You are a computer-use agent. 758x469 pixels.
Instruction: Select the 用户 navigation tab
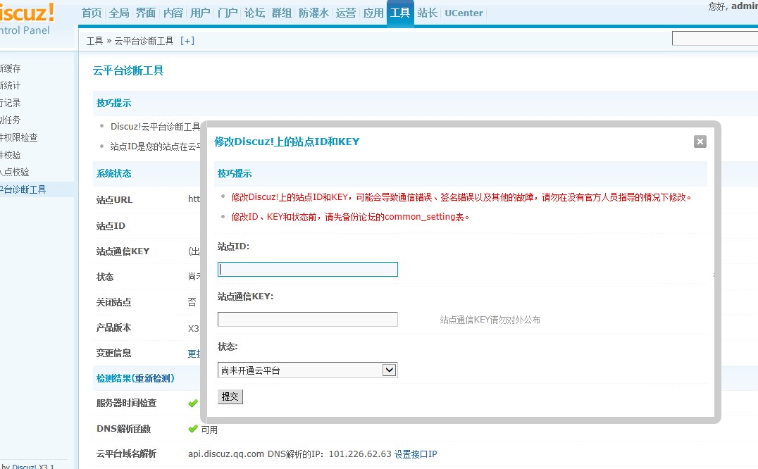(x=200, y=13)
